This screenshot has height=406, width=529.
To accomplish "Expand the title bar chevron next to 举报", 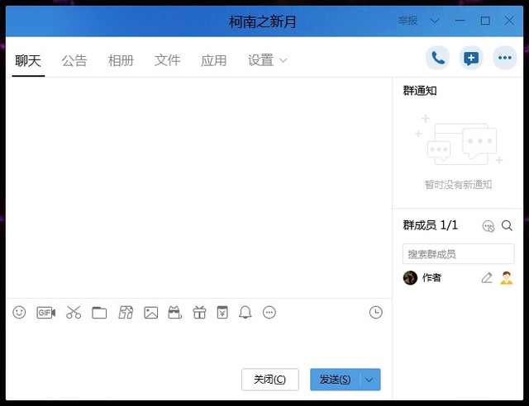I will tap(436, 21).
